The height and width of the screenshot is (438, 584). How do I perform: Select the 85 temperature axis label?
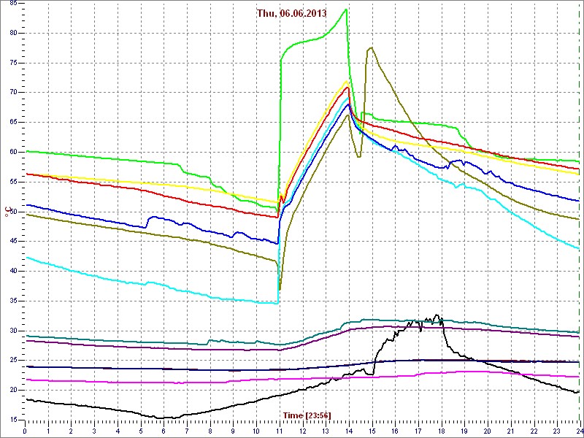coord(12,4)
